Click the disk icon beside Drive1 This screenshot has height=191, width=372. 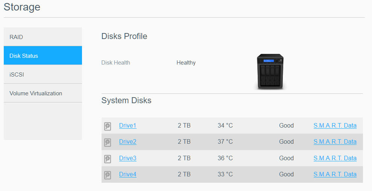pos(108,126)
